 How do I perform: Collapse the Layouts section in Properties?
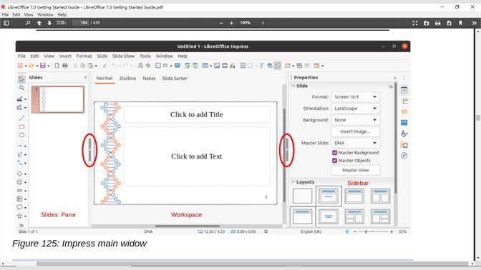coord(293,182)
